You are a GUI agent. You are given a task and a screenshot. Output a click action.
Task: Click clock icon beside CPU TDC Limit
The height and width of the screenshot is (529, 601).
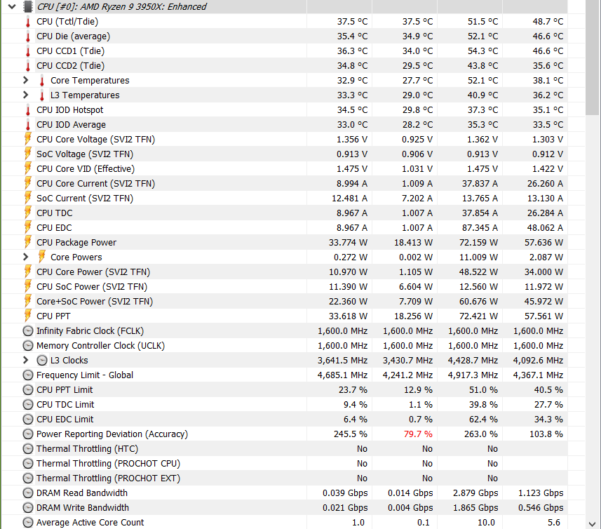click(x=28, y=404)
